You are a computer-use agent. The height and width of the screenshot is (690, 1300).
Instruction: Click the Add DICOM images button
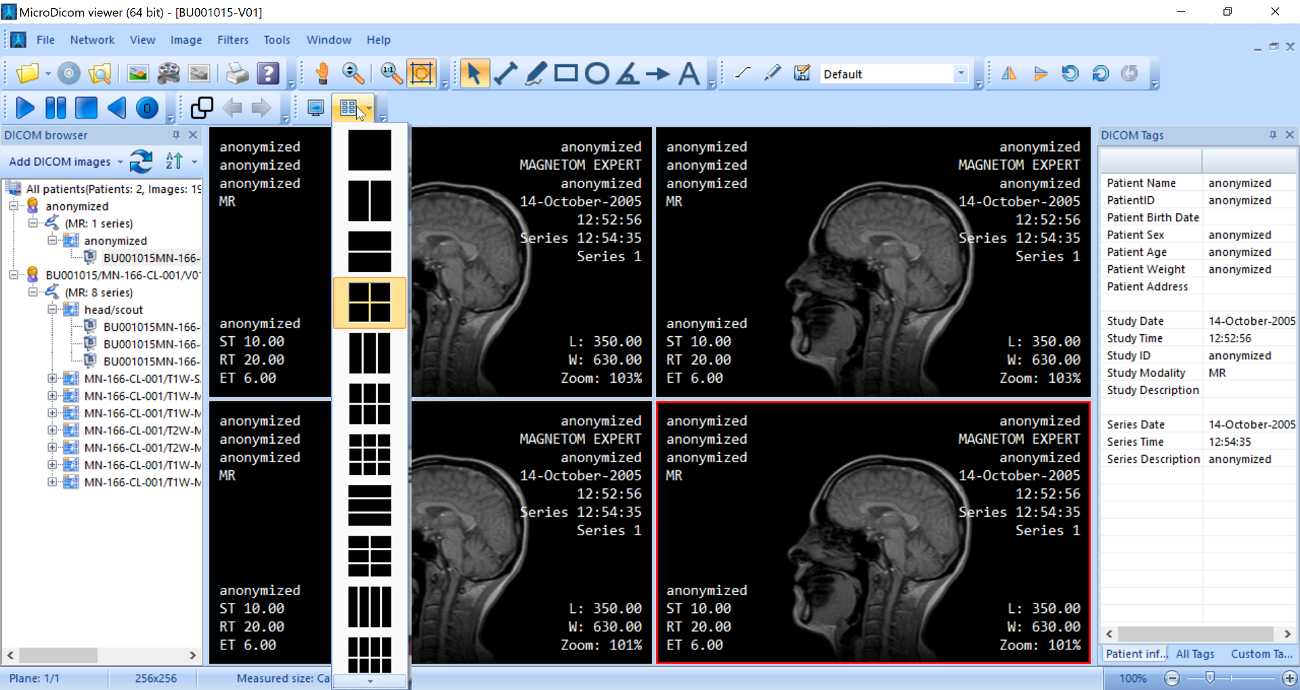click(x=60, y=161)
